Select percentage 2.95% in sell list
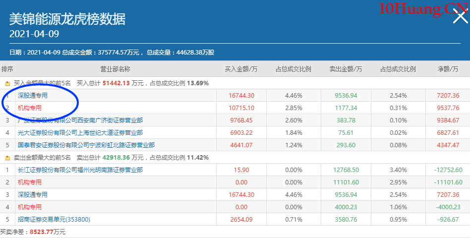Image resolution: width=470 pixels, height=238 pixels. [x=398, y=182]
